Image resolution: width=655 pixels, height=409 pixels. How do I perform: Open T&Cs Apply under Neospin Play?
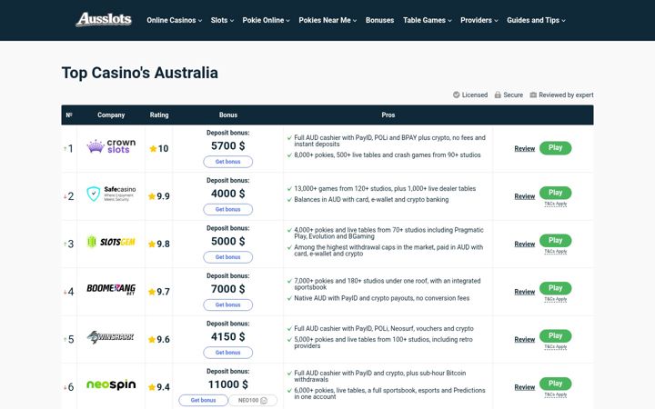pyautogui.click(x=556, y=394)
